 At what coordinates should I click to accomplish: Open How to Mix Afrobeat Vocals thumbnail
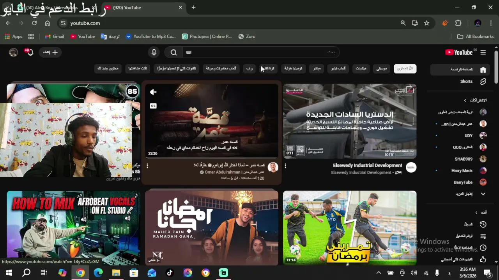coord(73,228)
